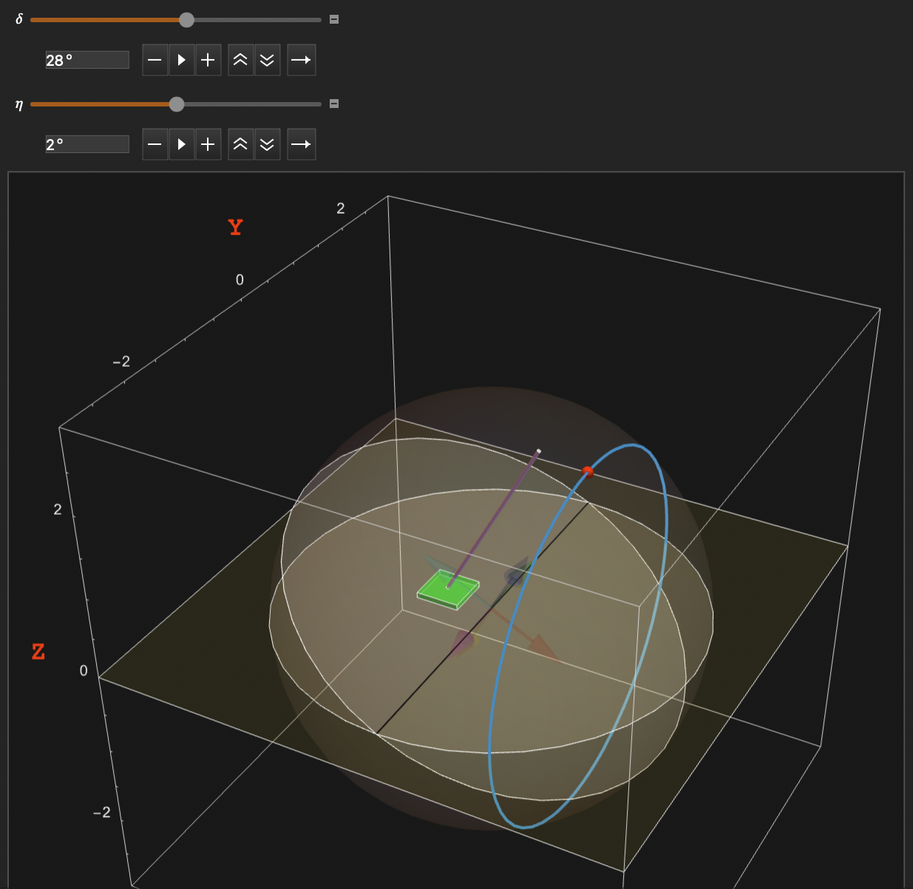Change η animation direction arrow
The height and width of the screenshot is (889, 913).
(x=301, y=144)
